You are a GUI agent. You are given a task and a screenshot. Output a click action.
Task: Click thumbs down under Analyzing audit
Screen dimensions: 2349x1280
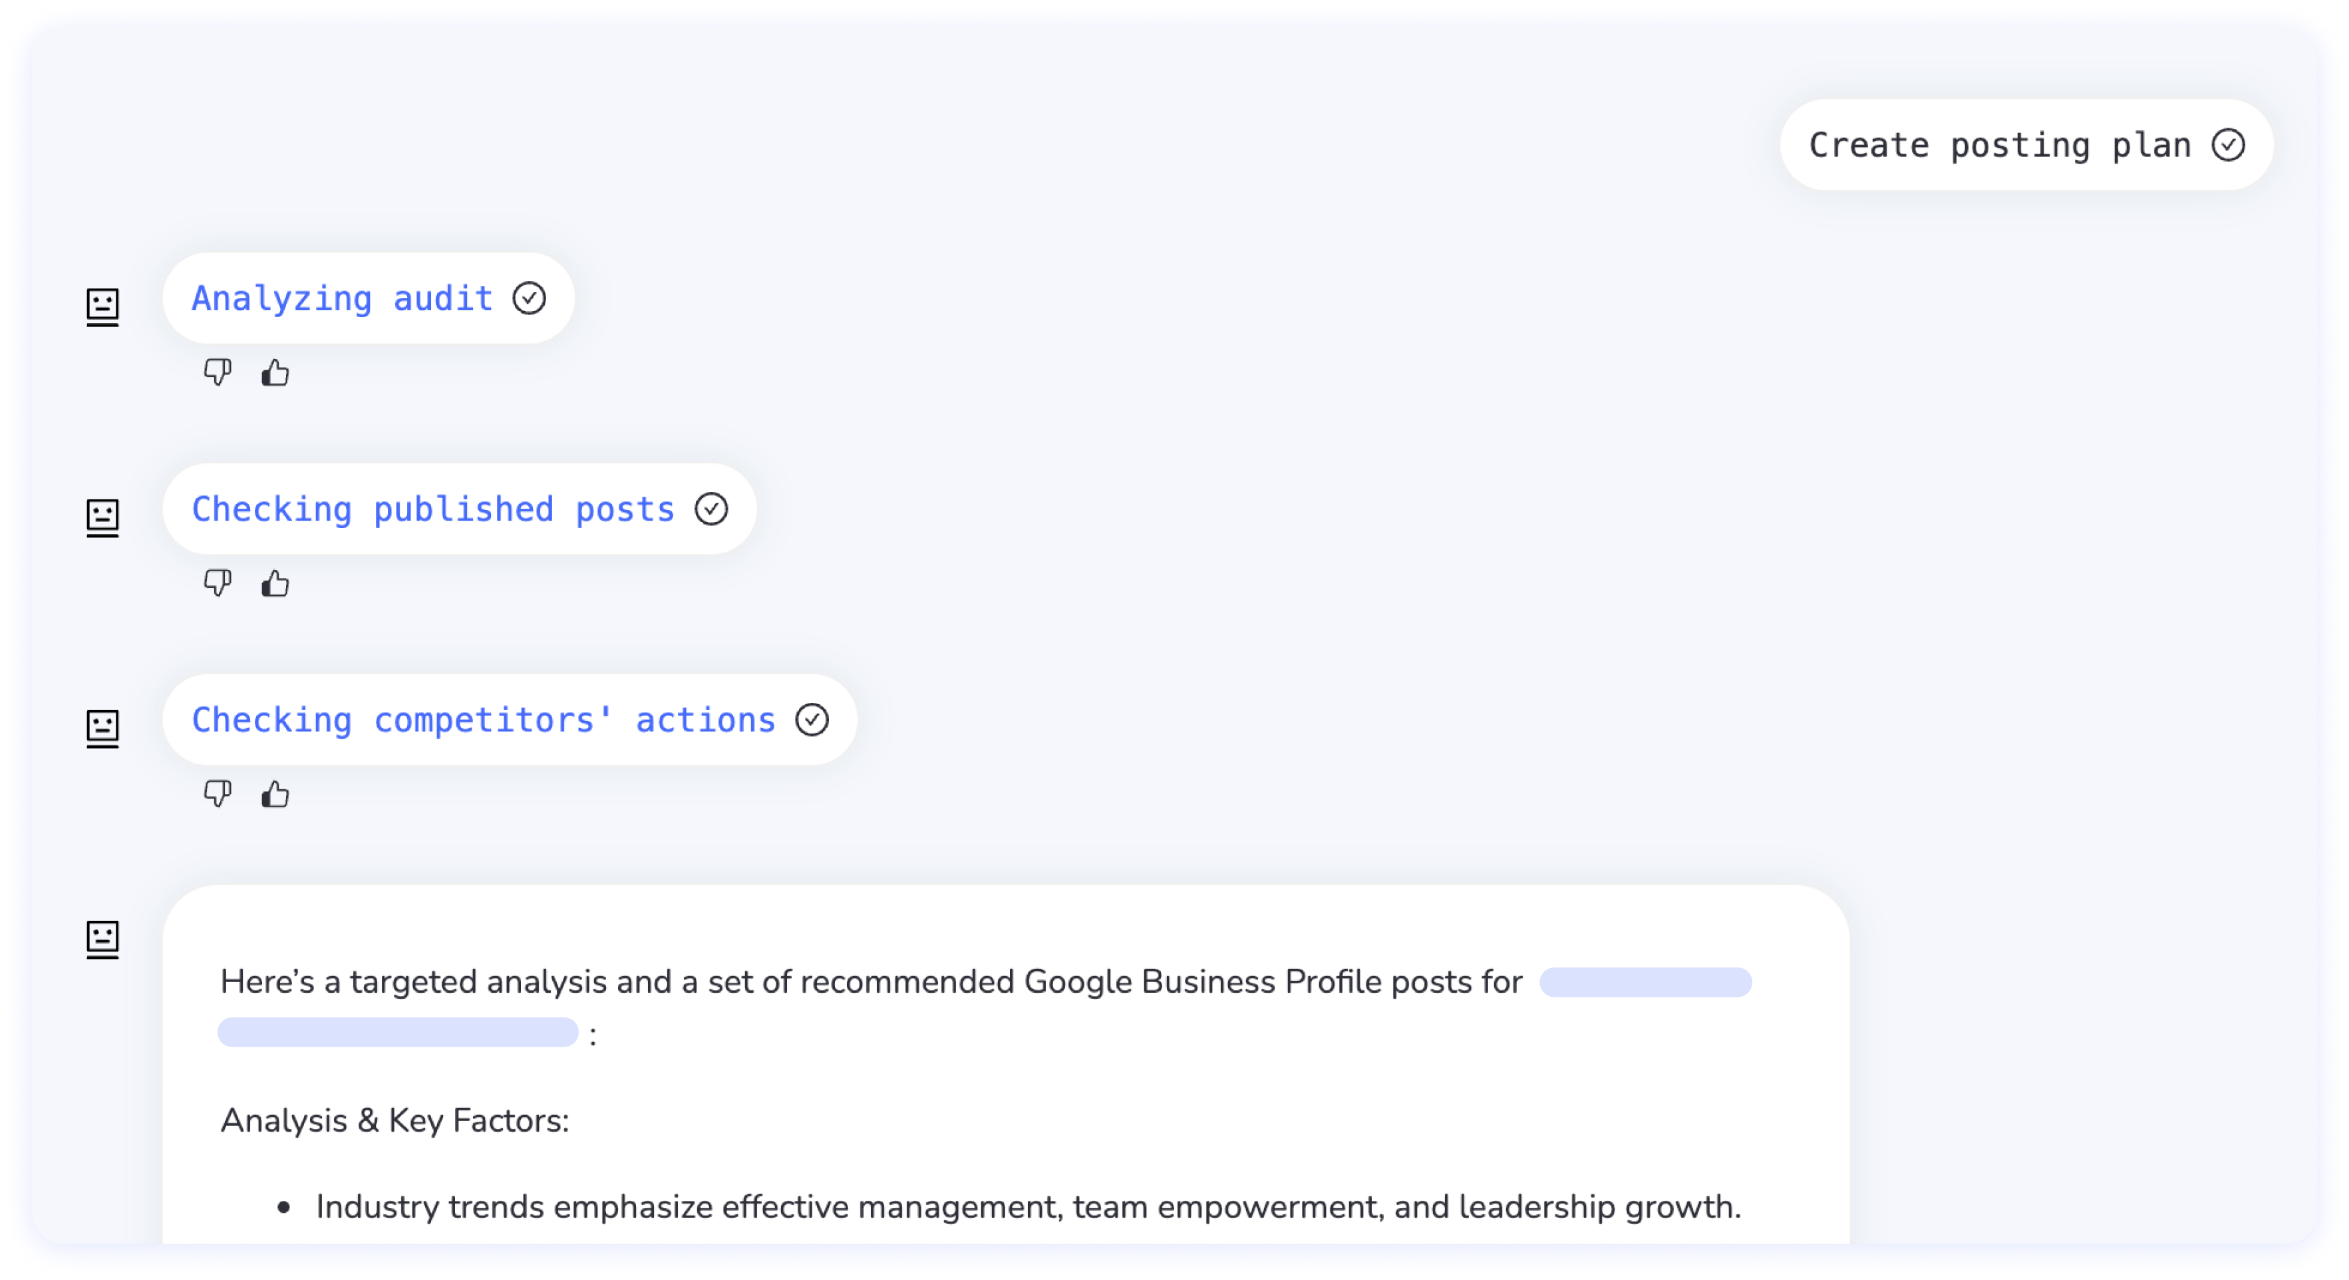click(x=217, y=372)
